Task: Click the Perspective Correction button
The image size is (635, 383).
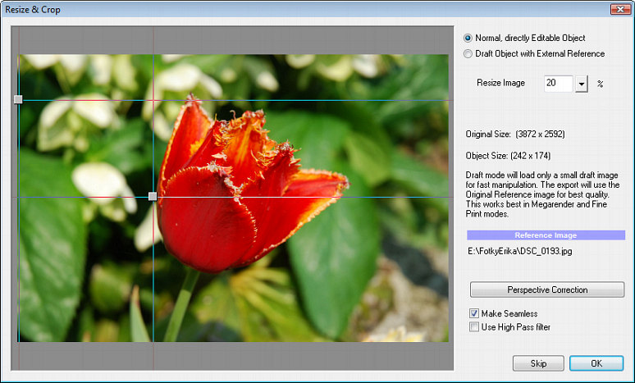Action: click(547, 290)
